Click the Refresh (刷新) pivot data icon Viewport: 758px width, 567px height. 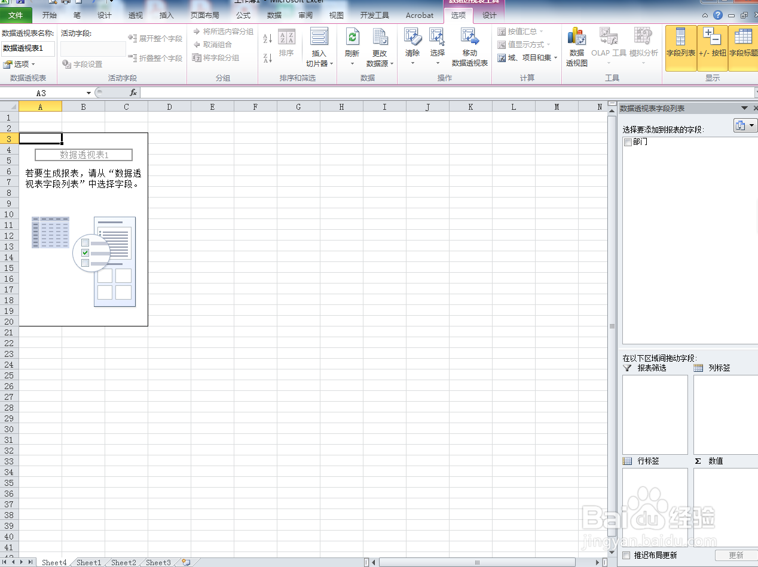point(352,38)
